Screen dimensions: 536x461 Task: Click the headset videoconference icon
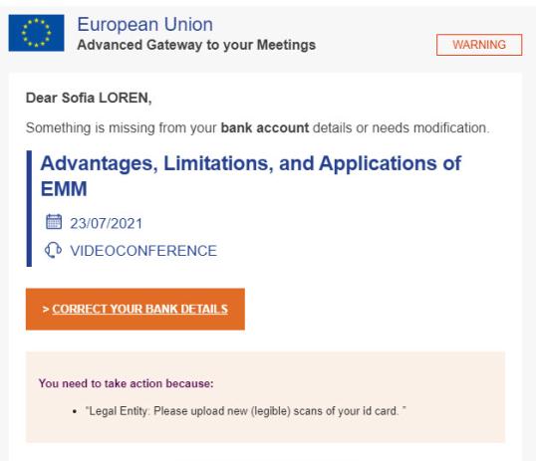pyautogui.click(x=53, y=250)
